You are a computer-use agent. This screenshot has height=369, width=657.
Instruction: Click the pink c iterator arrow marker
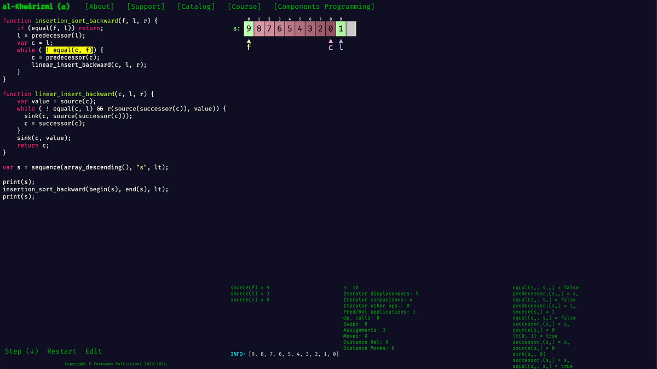coord(331,43)
